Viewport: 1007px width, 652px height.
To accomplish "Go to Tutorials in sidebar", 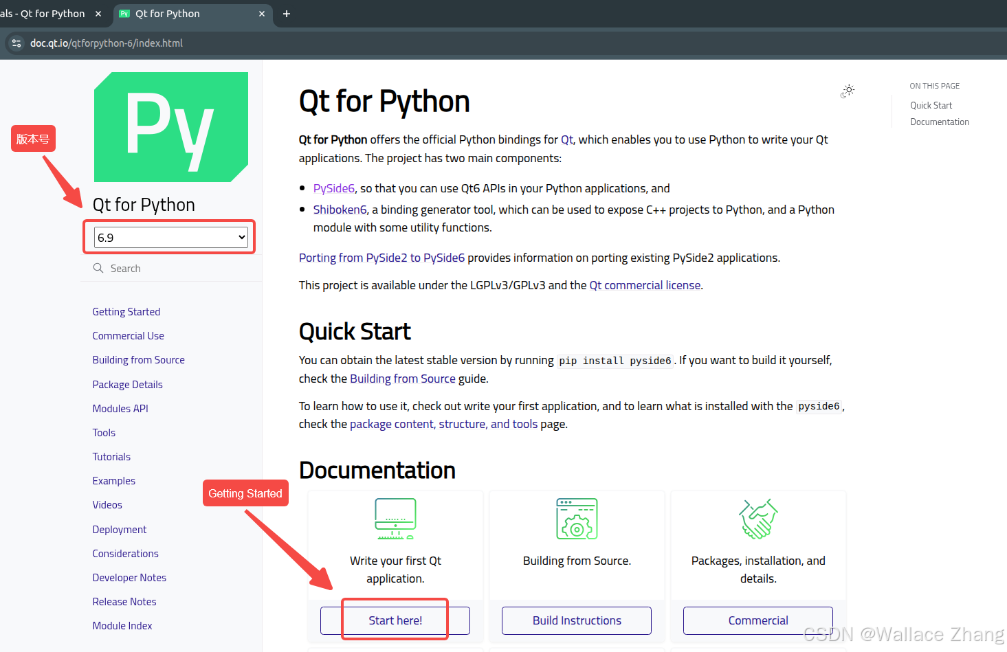I will (111, 457).
